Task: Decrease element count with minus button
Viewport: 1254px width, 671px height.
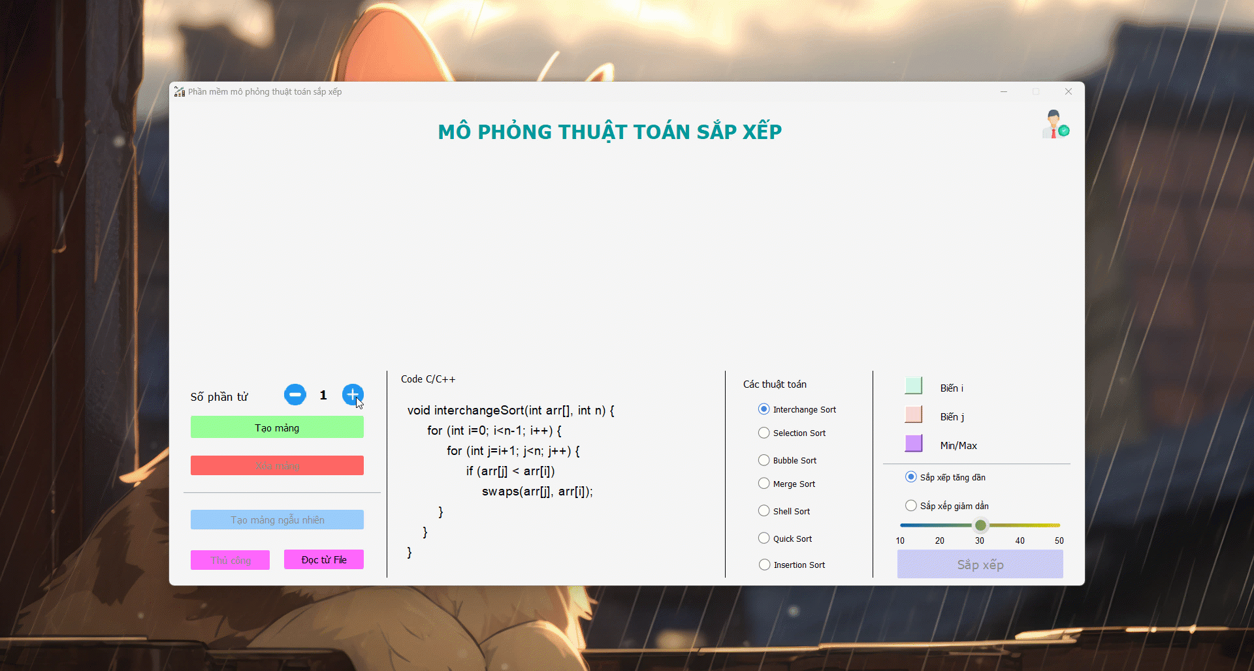Action: point(295,394)
